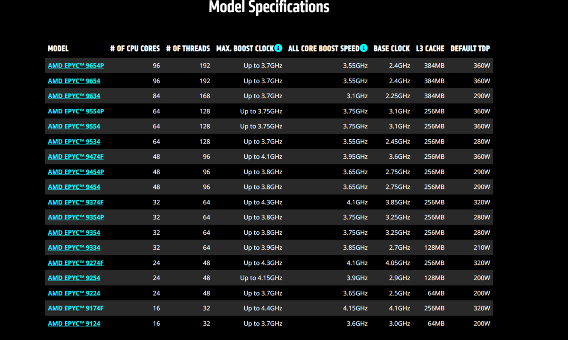Open the AMD EPYC 9474F link
Screen dimensions: 568x340
[x=75, y=157]
